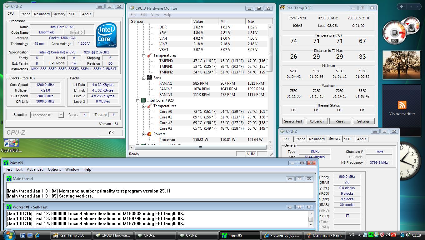Click the Main thread window icon in Prime95
Image resolution: width=425 pixels, height=240 pixels.
click(x=9, y=179)
